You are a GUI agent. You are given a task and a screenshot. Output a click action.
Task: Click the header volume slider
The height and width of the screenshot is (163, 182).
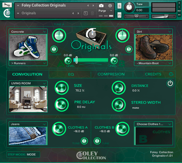pyautogui.click(x=164, y=16)
